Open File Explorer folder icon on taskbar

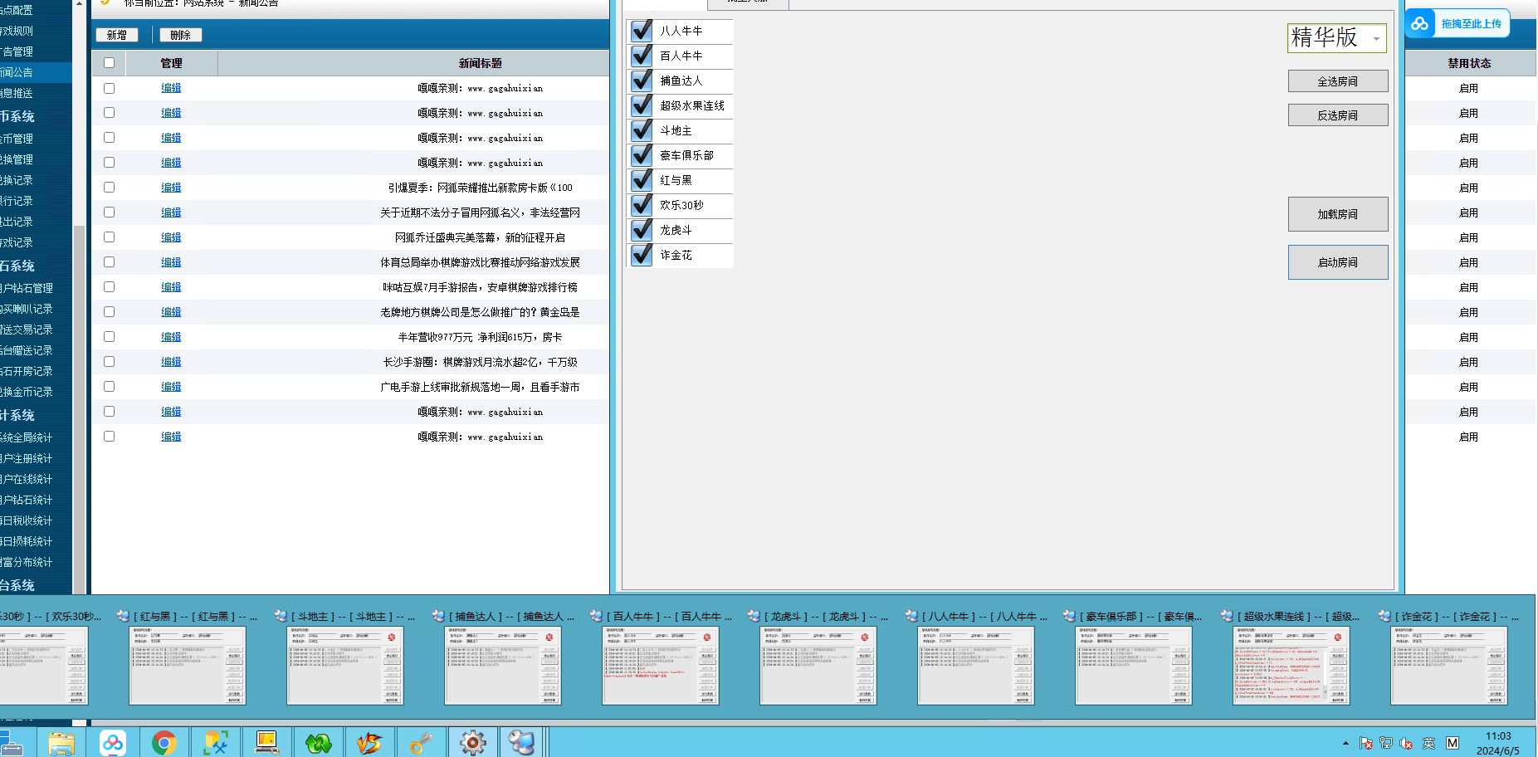click(61, 743)
